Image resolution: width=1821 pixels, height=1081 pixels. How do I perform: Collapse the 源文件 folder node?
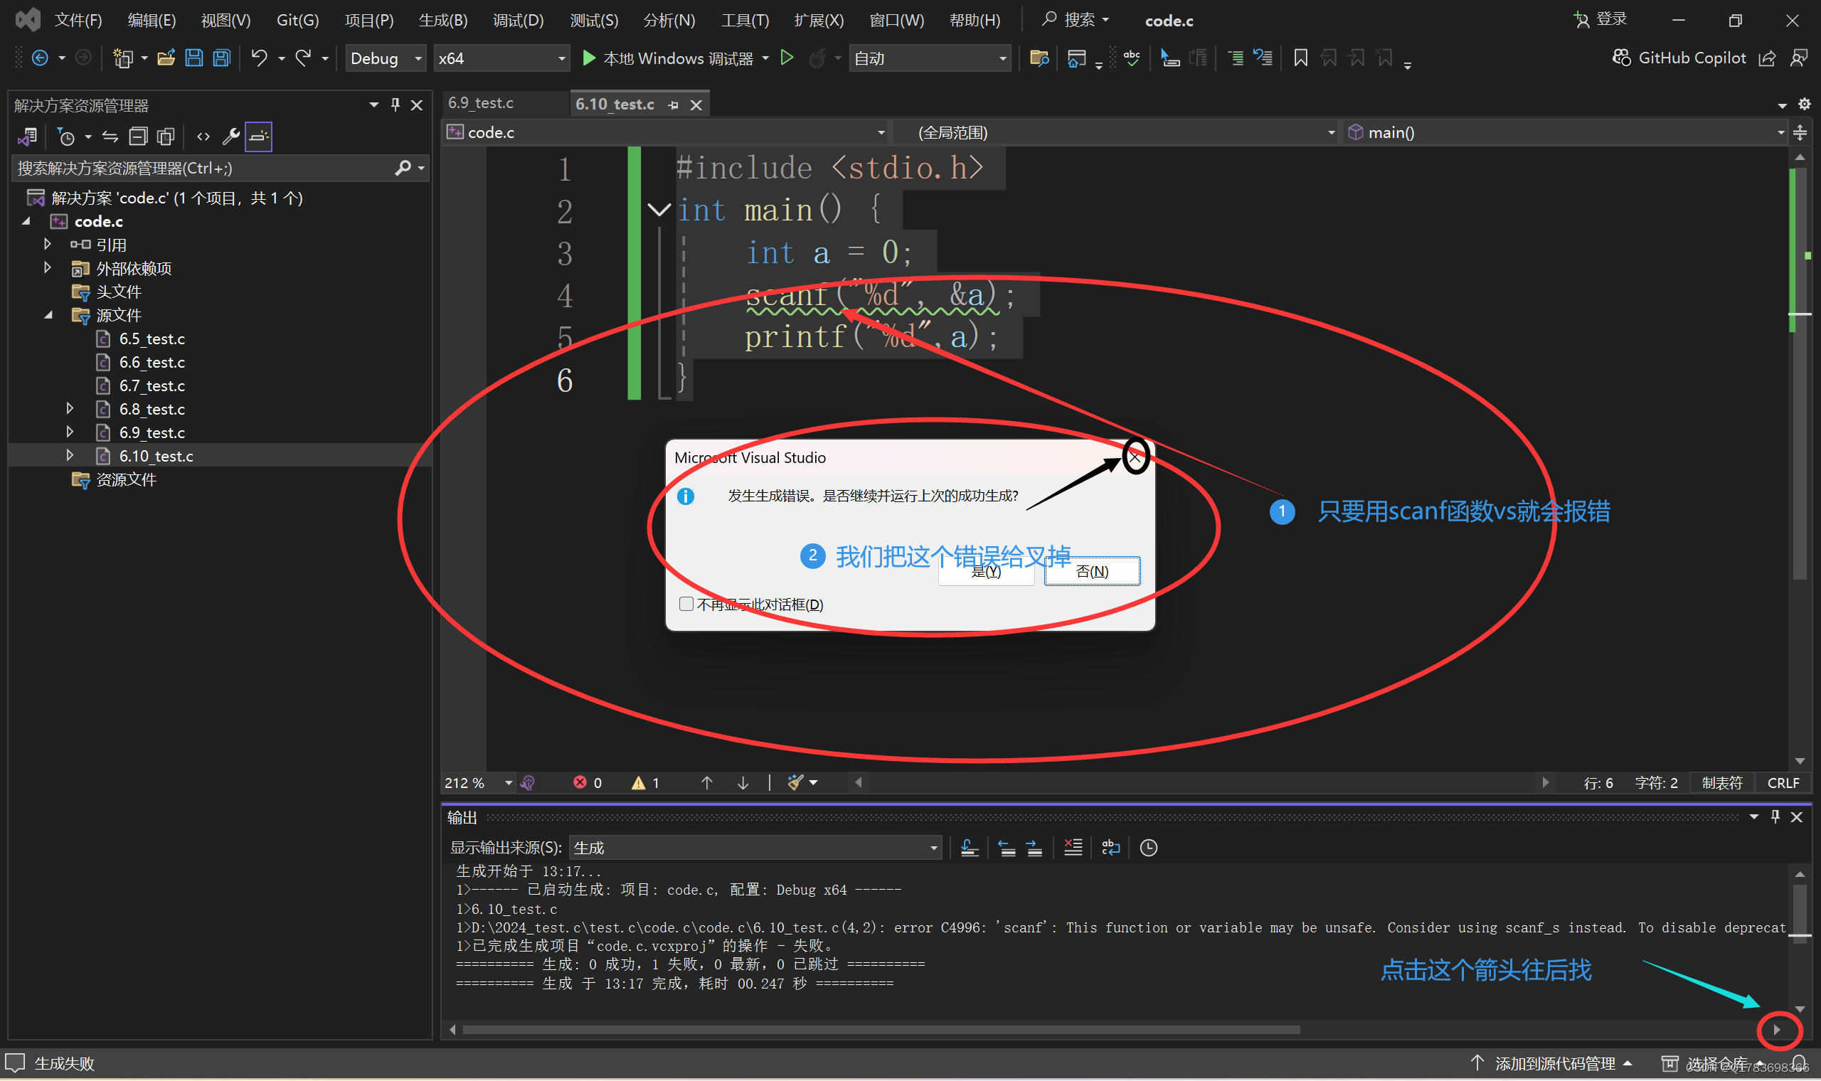[x=48, y=316]
